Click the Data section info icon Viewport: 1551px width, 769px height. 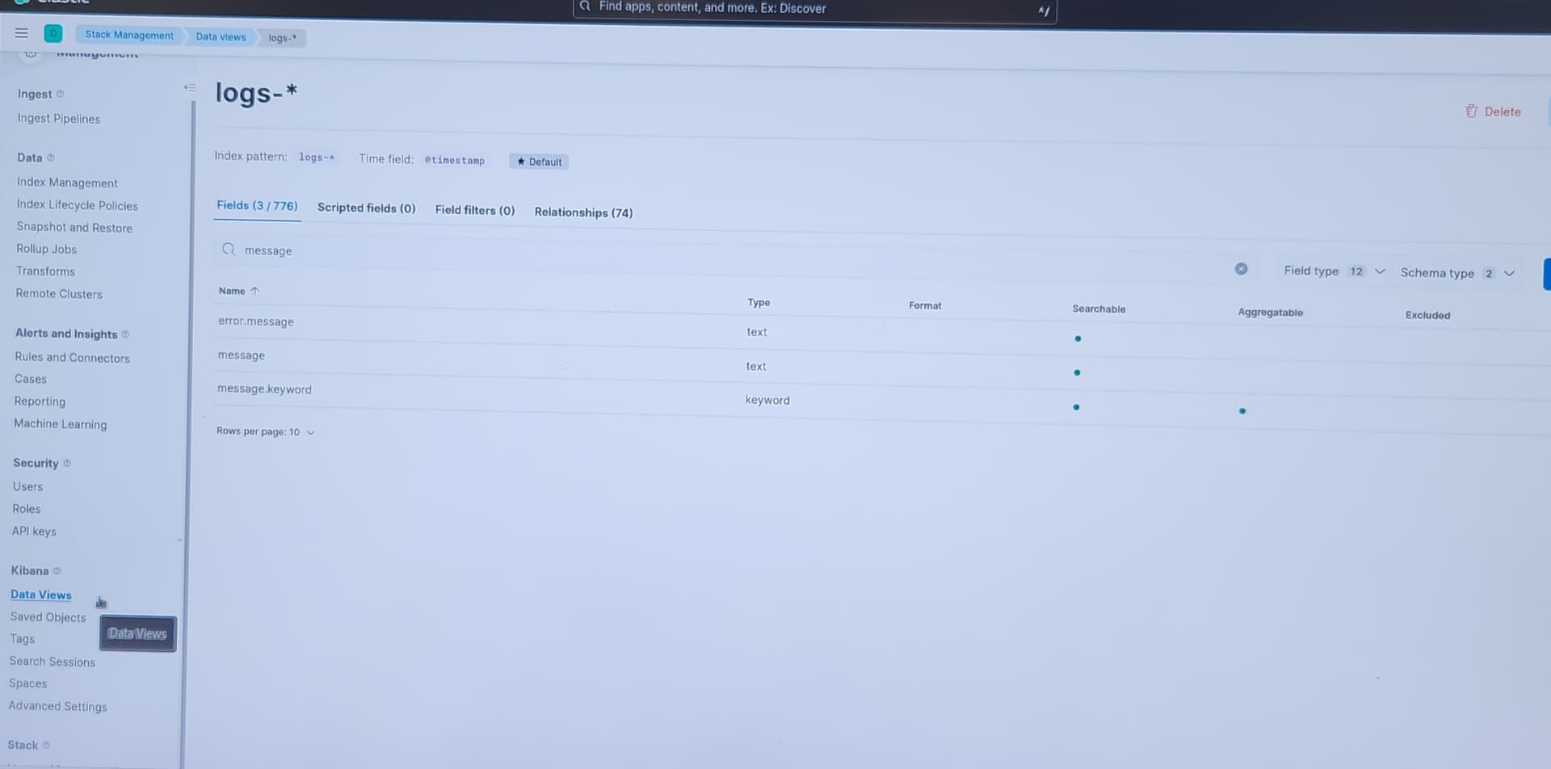point(50,158)
